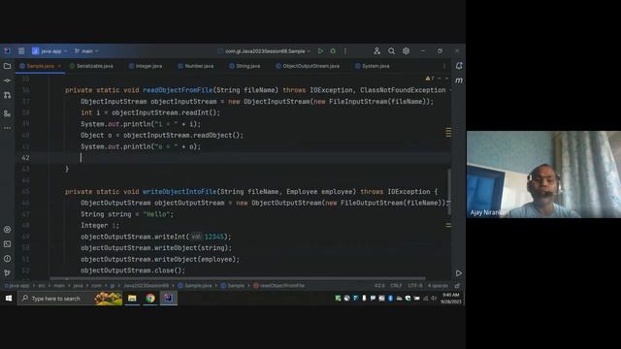Viewport: 621px width, 349px height.
Task: Open the Problems tool window
Action: (x=7, y=259)
